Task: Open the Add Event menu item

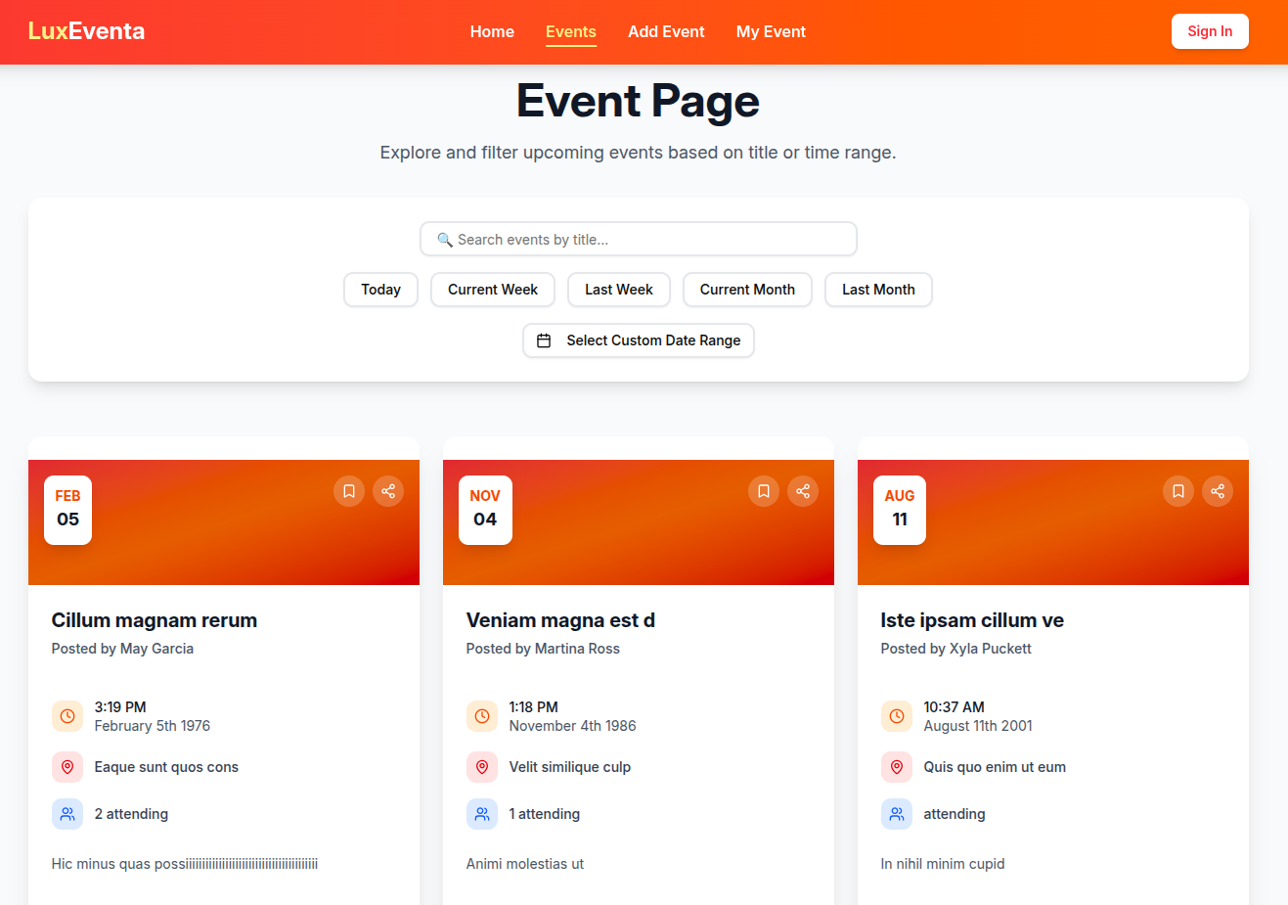Action: 666,31
